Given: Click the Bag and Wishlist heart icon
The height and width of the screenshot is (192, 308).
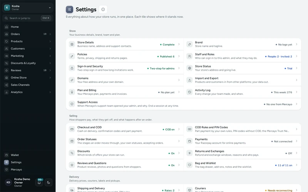Looking at the screenshot, I should (189, 165).
